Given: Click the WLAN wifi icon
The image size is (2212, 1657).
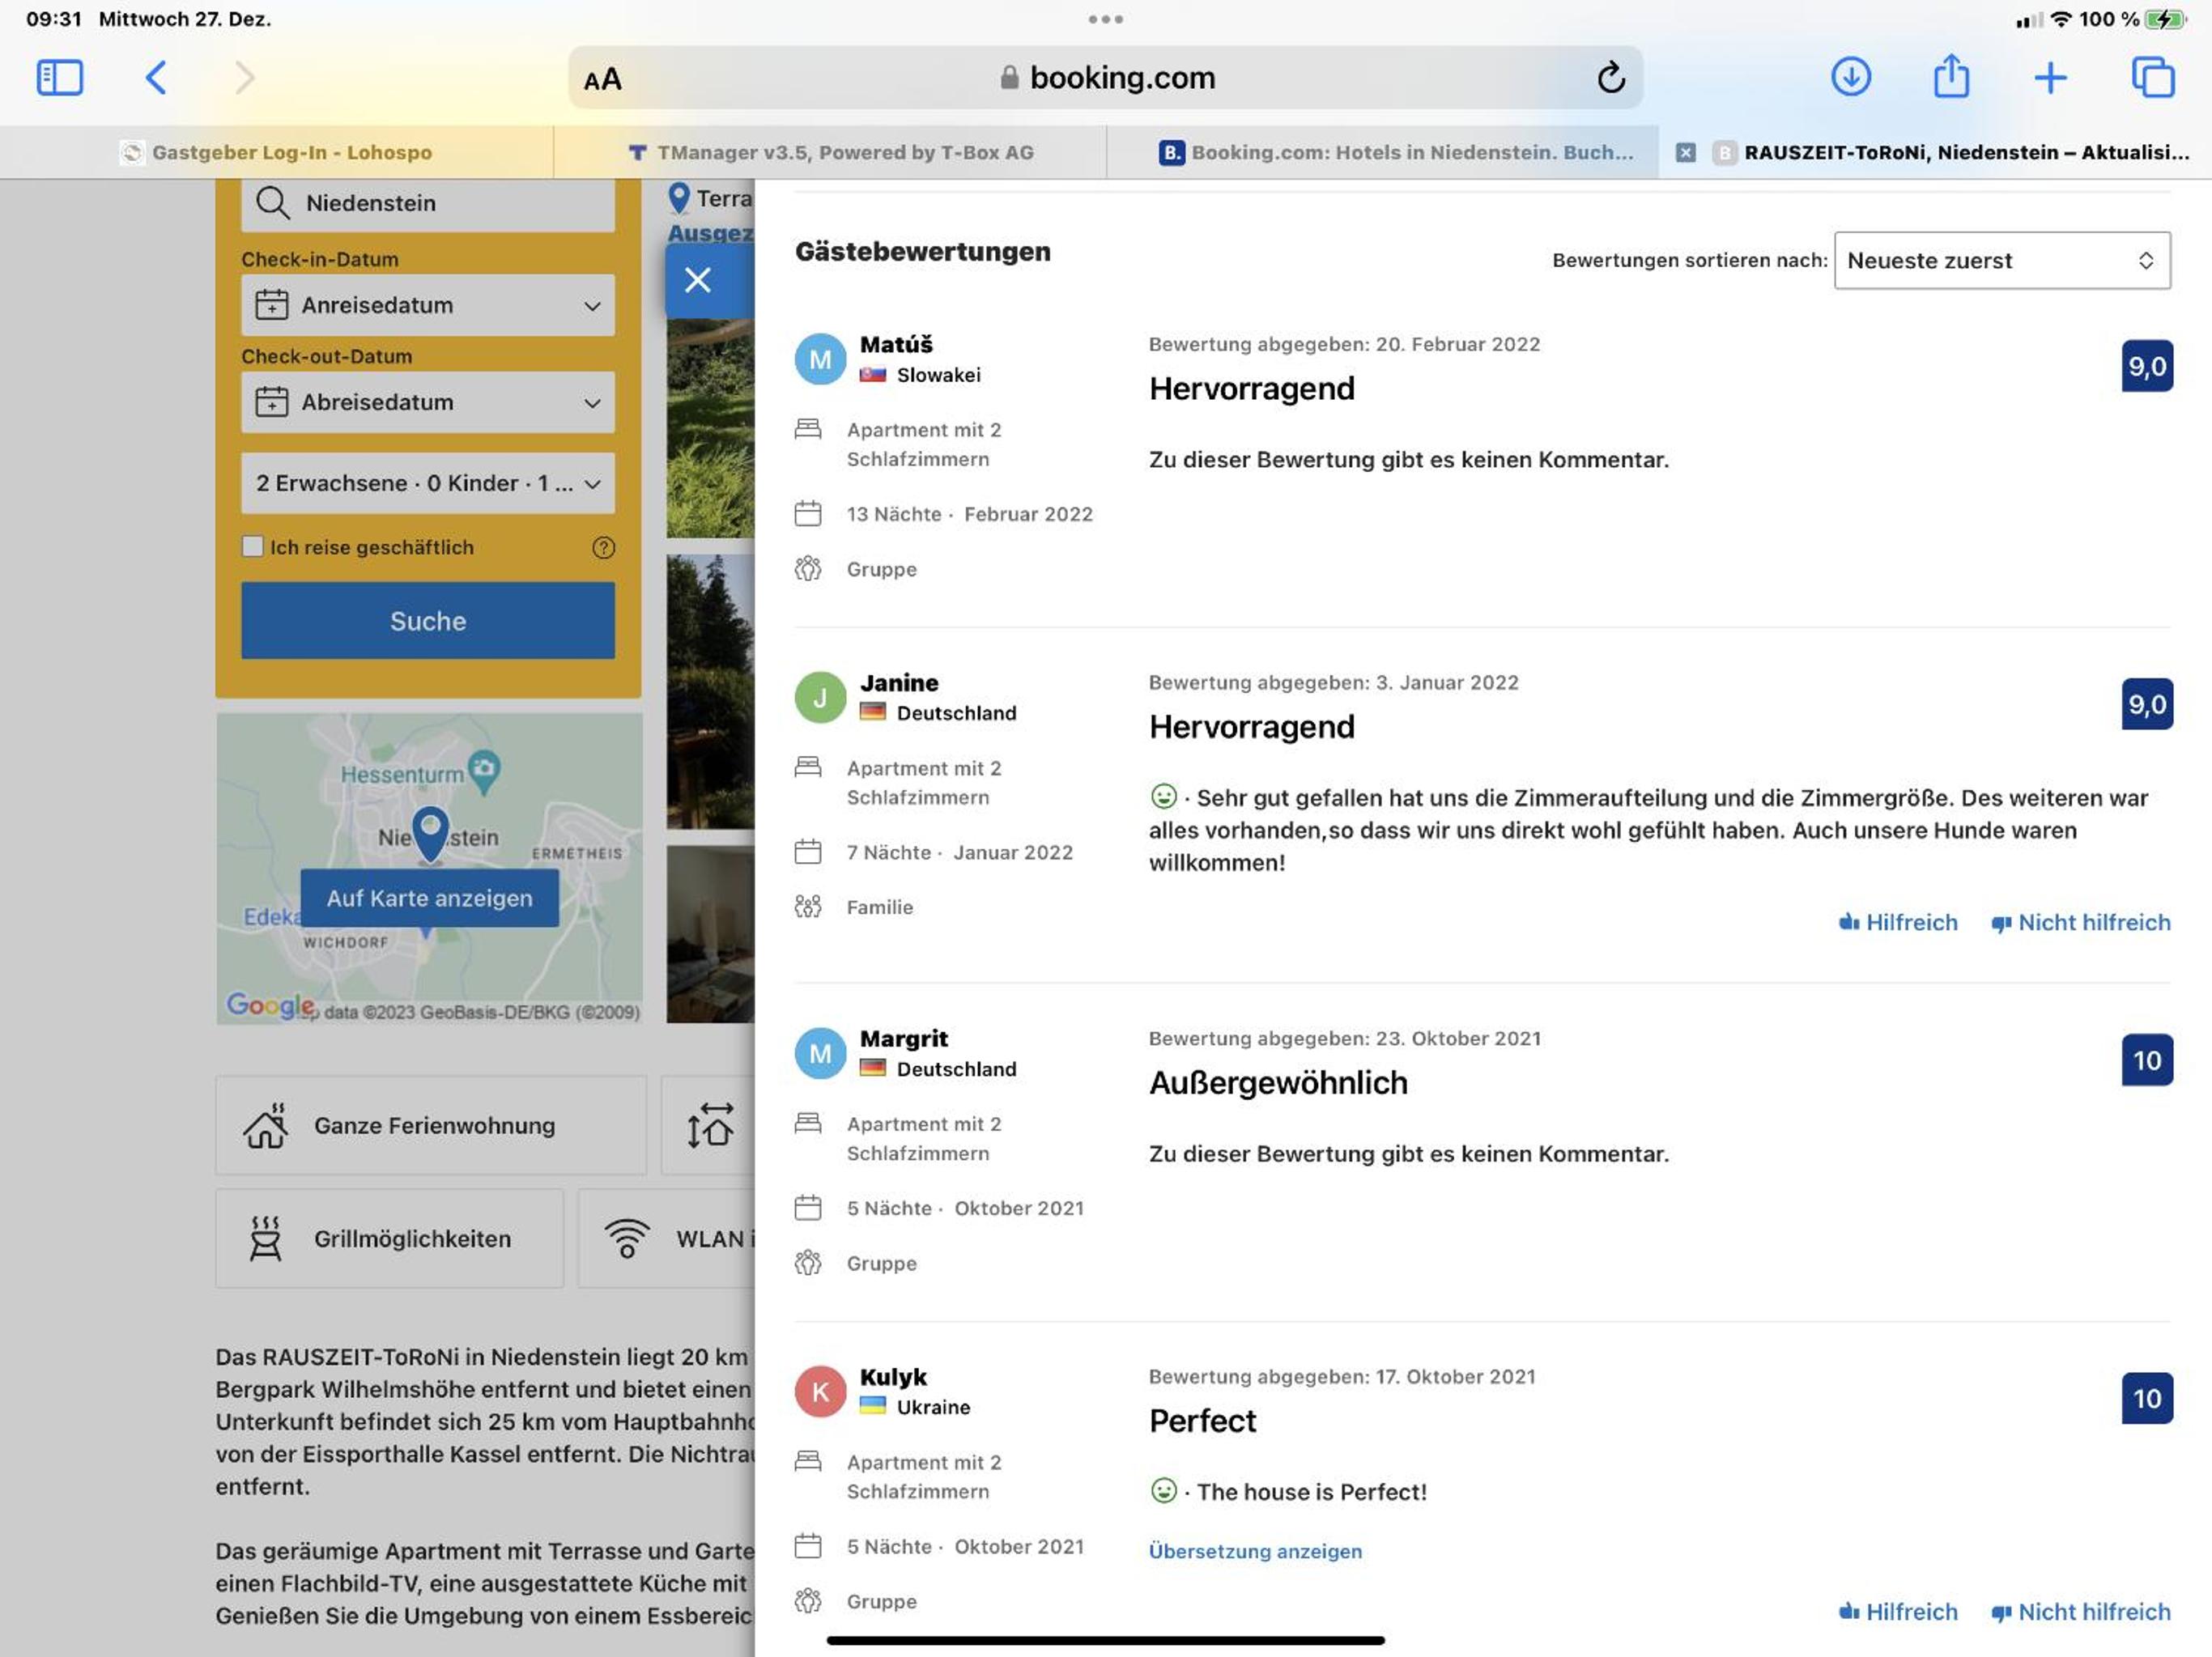Looking at the screenshot, I should click(x=627, y=1238).
